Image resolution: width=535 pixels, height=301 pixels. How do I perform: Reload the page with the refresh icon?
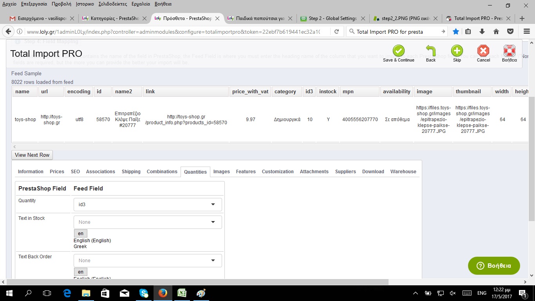pos(336,31)
